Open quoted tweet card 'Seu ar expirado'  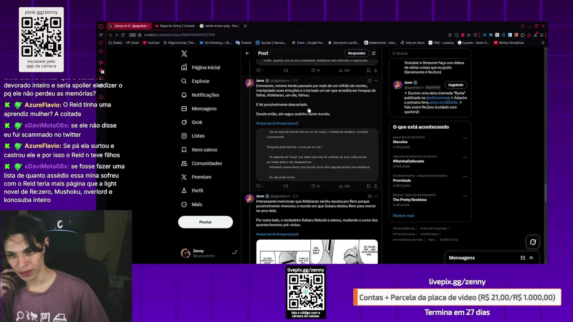click(x=317, y=155)
